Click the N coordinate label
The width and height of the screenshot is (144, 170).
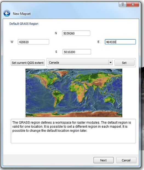(x=56, y=33)
